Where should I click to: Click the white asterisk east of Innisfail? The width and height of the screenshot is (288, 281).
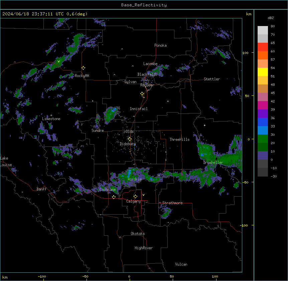(168, 101)
